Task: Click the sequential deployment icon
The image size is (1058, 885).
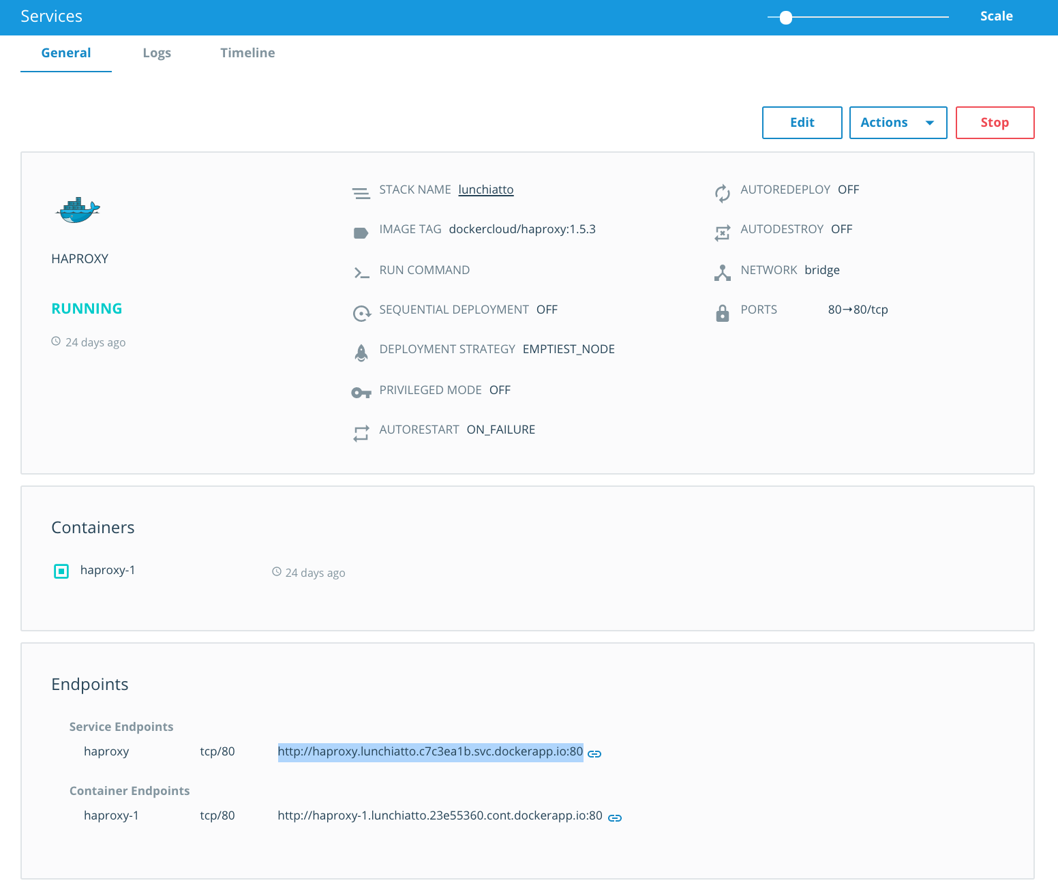Action: click(x=361, y=314)
